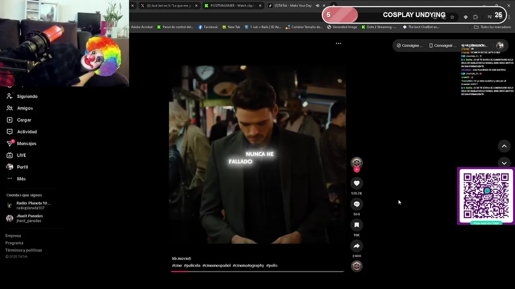Close the TikTok tab
Viewport: 515px width, 289px height.
[324, 6]
